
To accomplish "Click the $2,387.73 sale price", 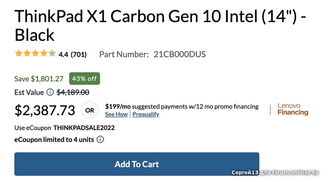I will click(x=45, y=110).
